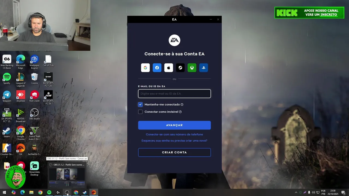Click the CRIAR CONTA button
Screen dimensions: 349x196
click(x=174, y=152)
